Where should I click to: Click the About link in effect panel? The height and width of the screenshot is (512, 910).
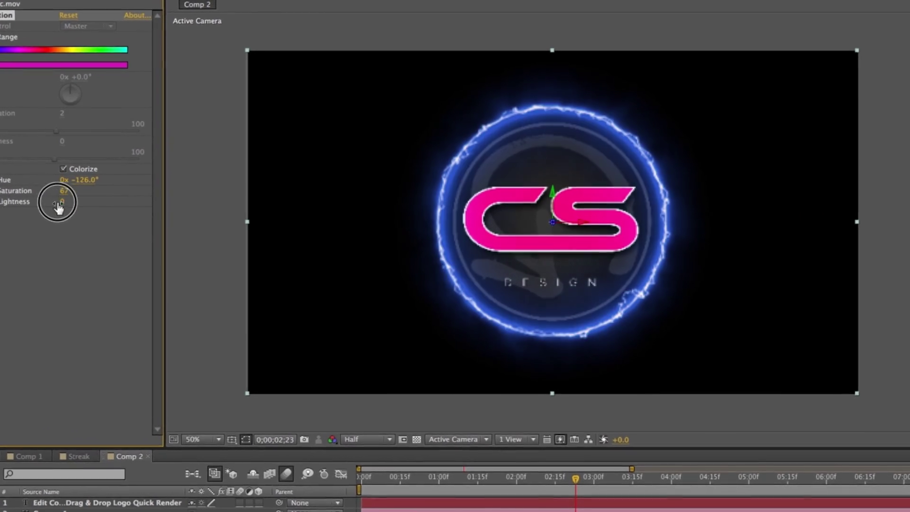pos(136,15)
